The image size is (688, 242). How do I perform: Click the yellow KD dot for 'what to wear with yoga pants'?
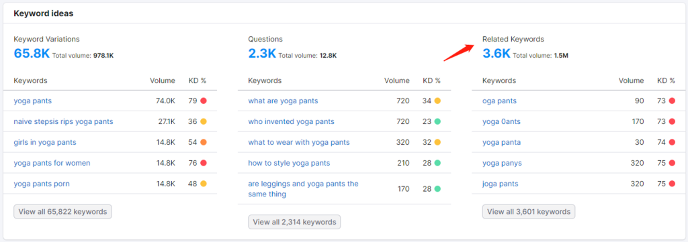point(437,142)
